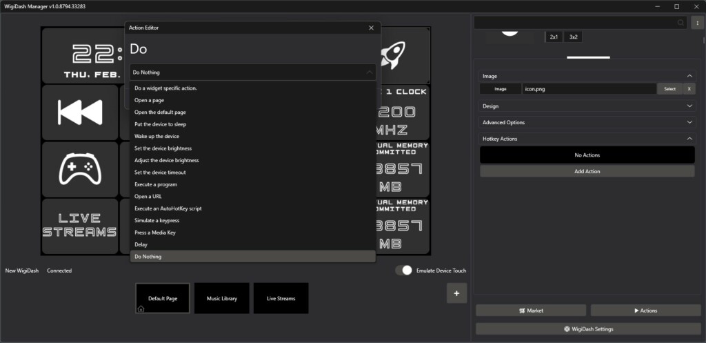
Task: Click the rocket launcher widget
Action: 404,55
